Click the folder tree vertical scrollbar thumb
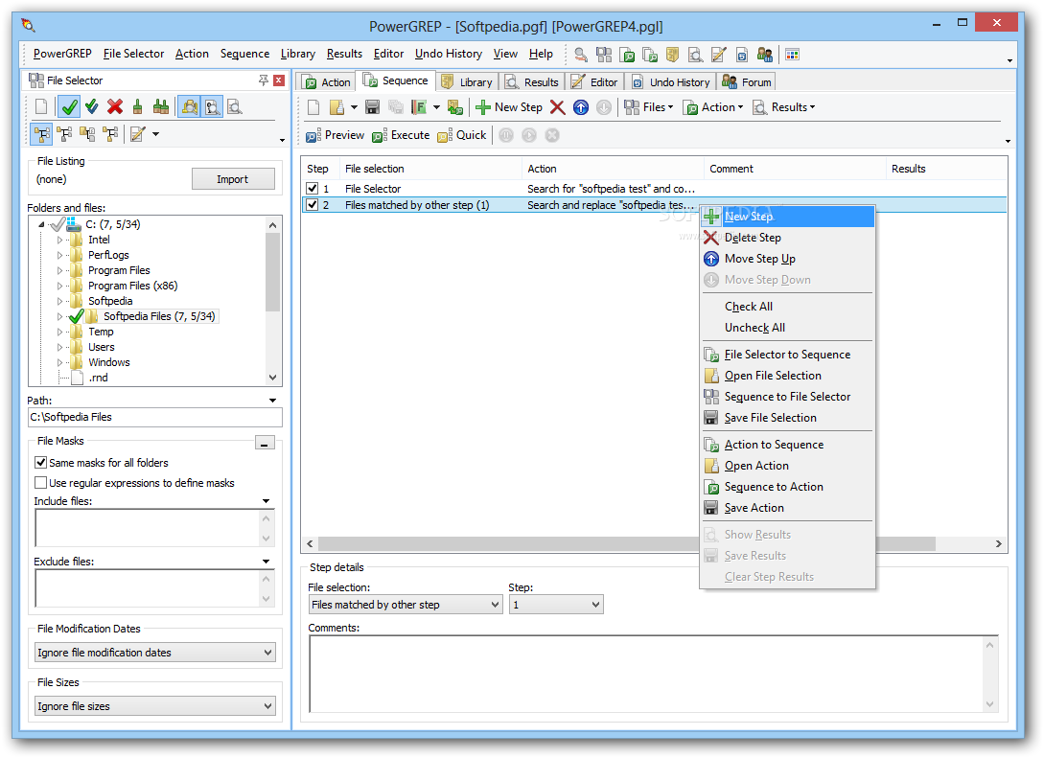The image size is (1044, 758). click(x=272, y=272)
